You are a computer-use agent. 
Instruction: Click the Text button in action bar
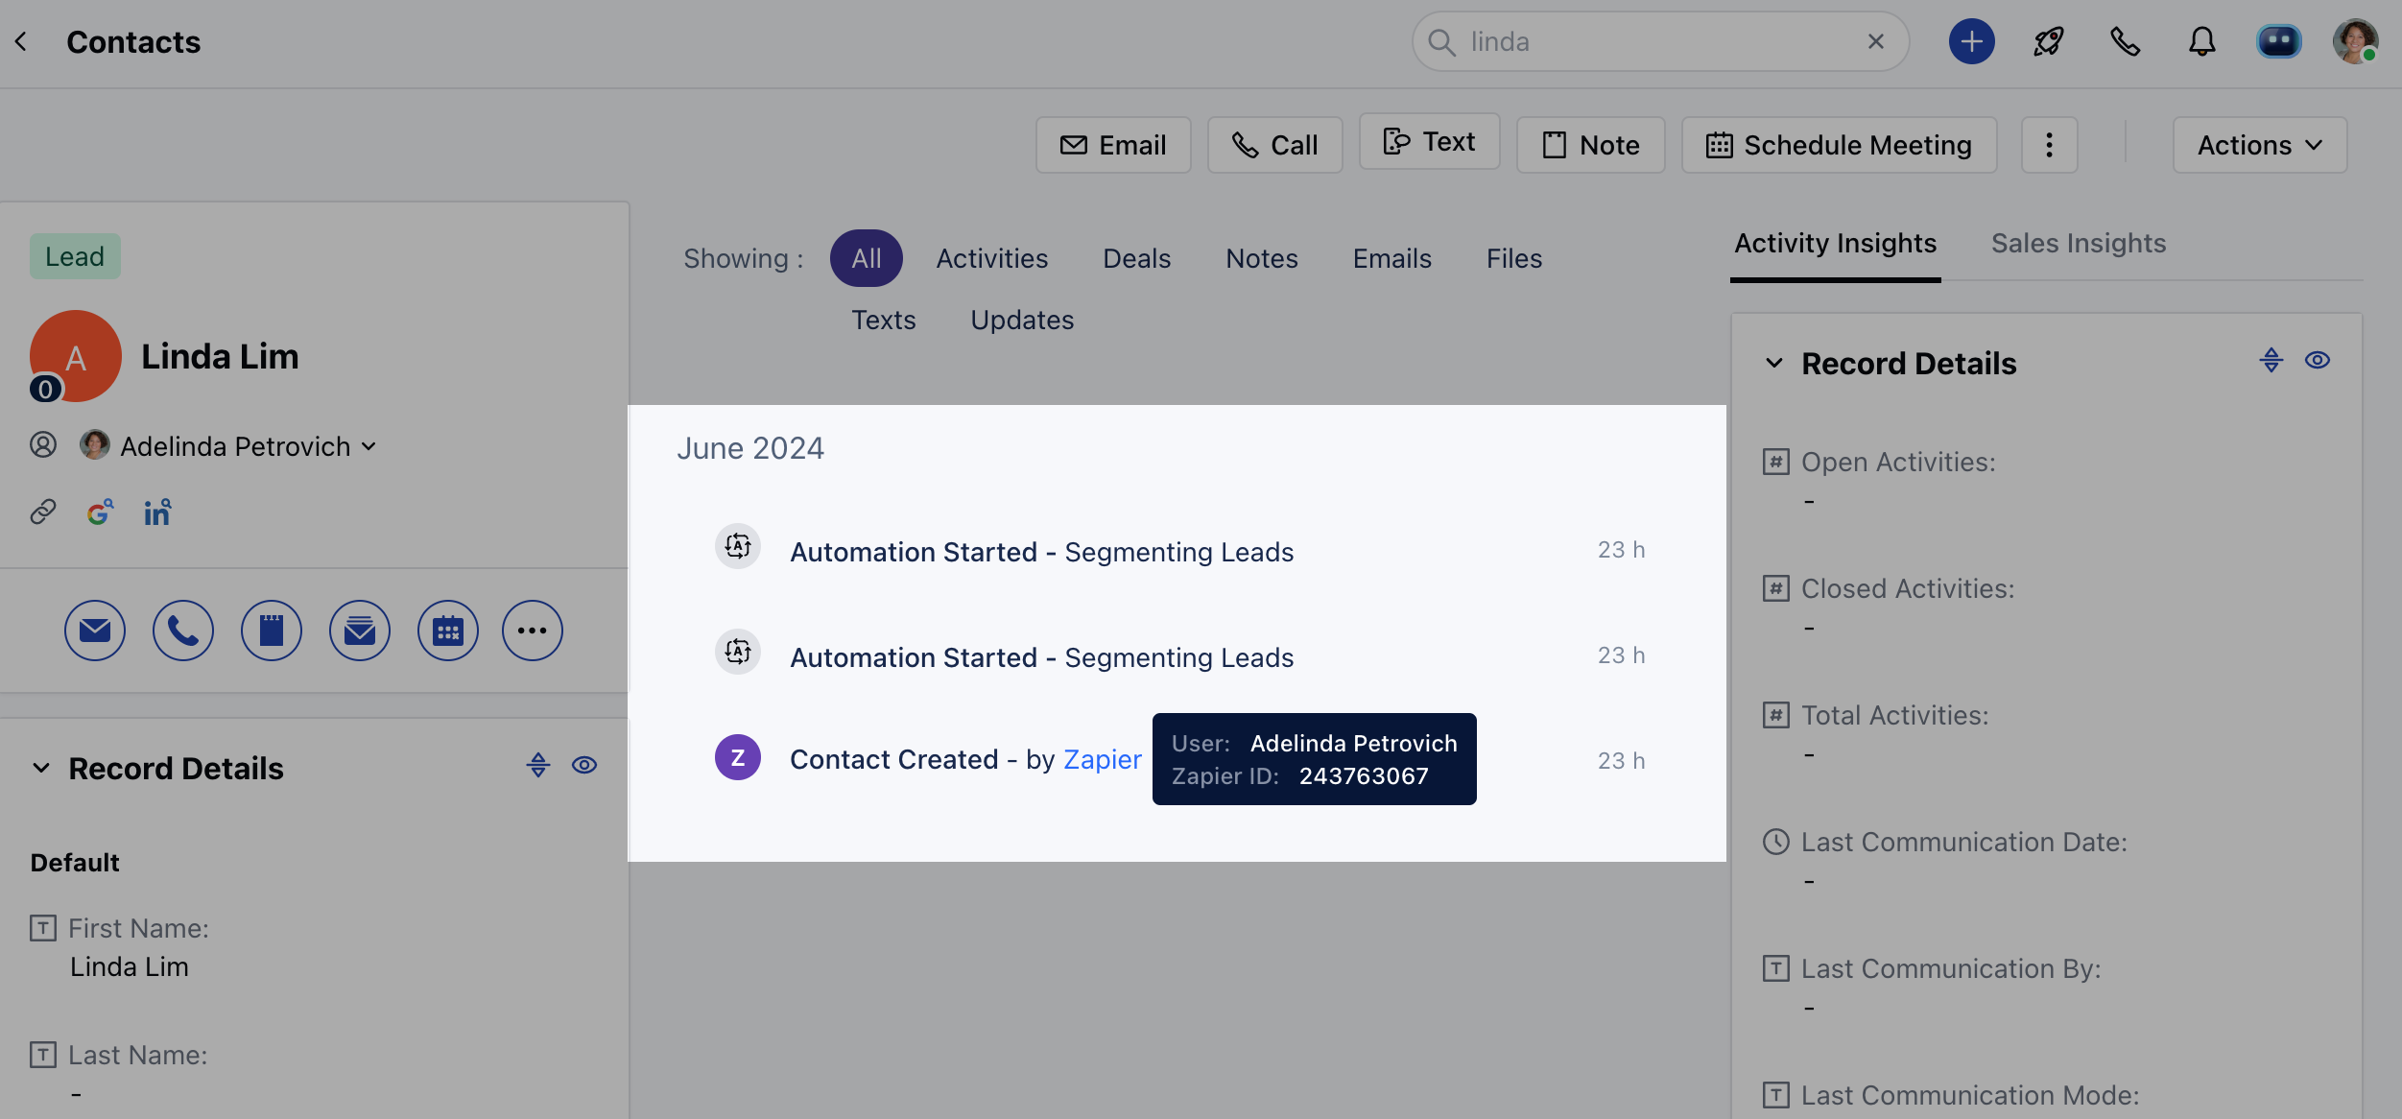tap(1429, 142)
